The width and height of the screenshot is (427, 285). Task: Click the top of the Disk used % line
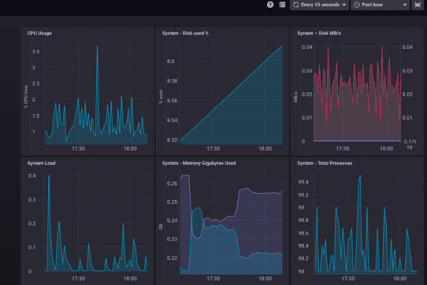[x=282, y=46]
